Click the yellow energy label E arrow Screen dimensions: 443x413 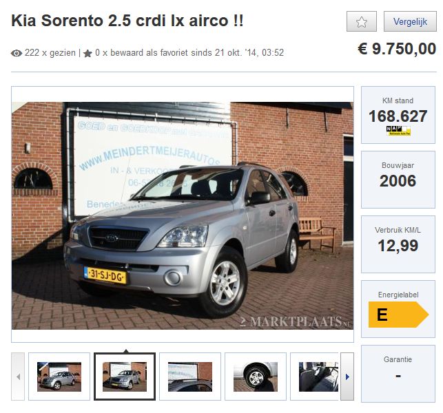pos(398,315)
